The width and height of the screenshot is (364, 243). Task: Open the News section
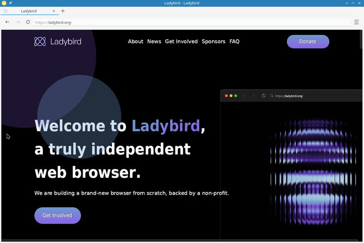tap(154, 41)
